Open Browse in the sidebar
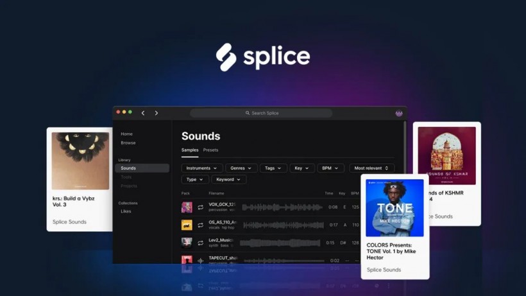The height and width of the screenshot is (296, 526). [x=128, y=143]
